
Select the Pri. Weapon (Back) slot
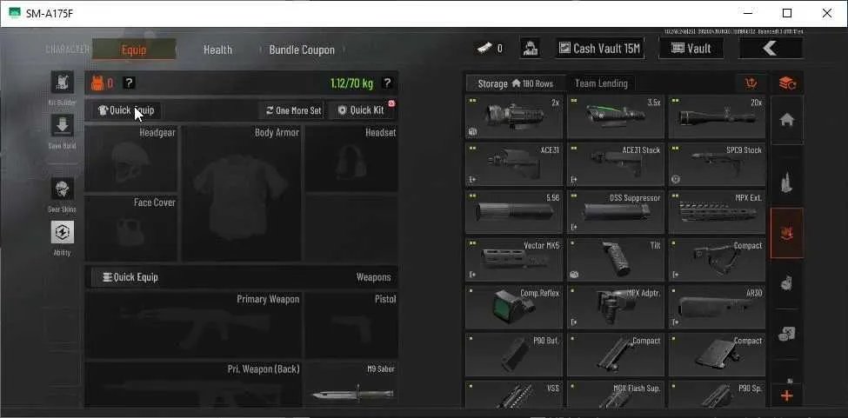[x=194, y=384]
